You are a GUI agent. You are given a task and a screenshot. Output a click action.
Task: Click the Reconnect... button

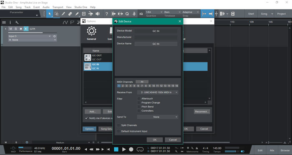[202, 112]
